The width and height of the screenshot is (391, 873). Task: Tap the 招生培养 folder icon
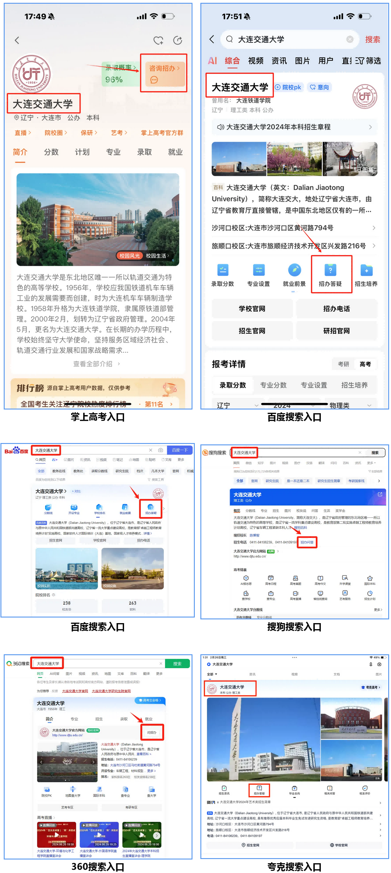pyautogui.click(x=366, y=270)
